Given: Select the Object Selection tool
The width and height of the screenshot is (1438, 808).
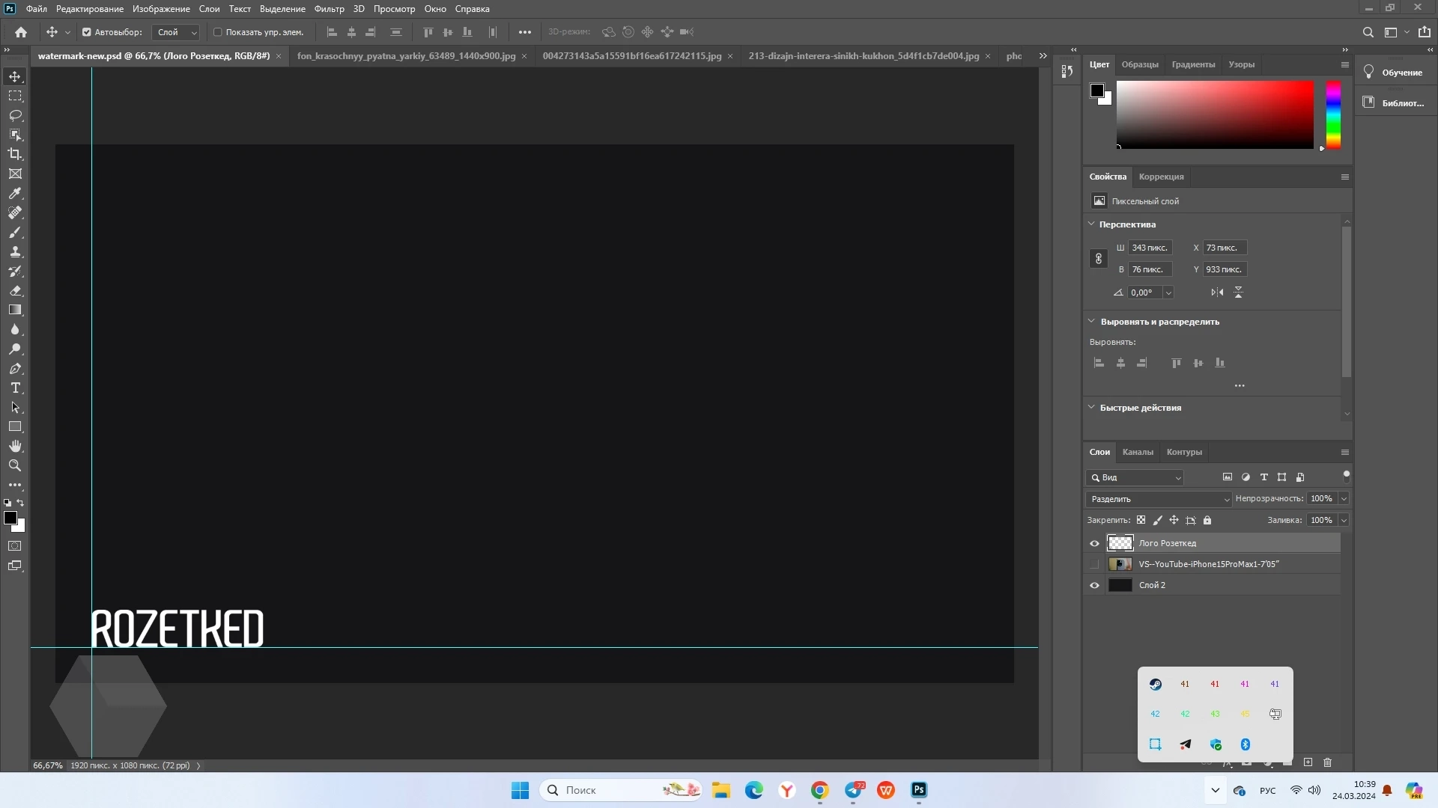Looking at the screenshot, I should [x=15, y=135].
